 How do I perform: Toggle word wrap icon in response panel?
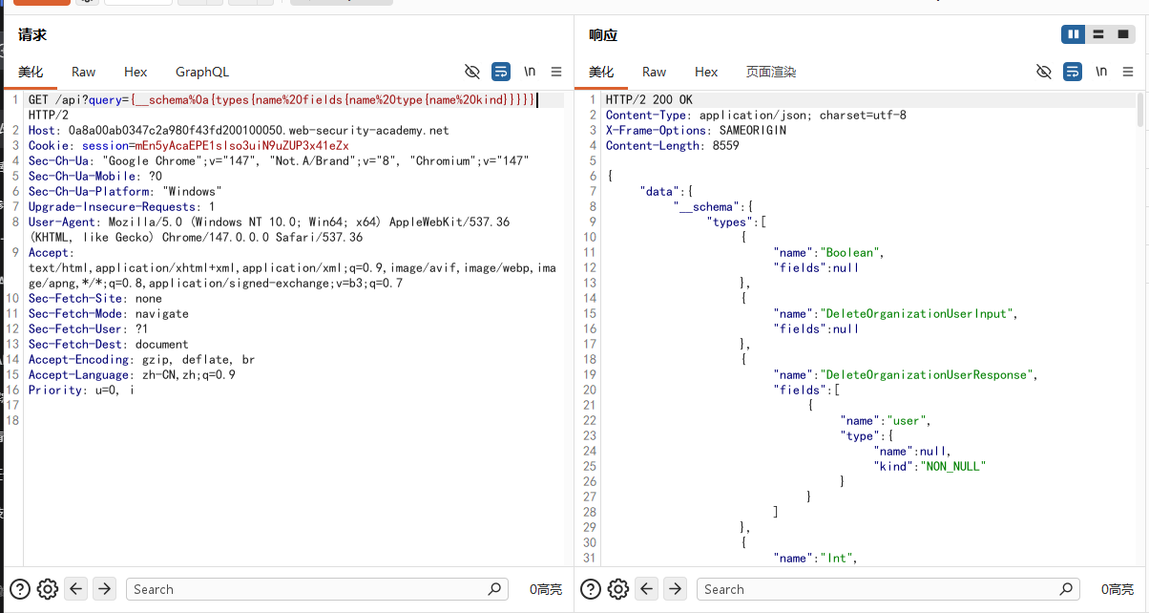click(1073, 72)
